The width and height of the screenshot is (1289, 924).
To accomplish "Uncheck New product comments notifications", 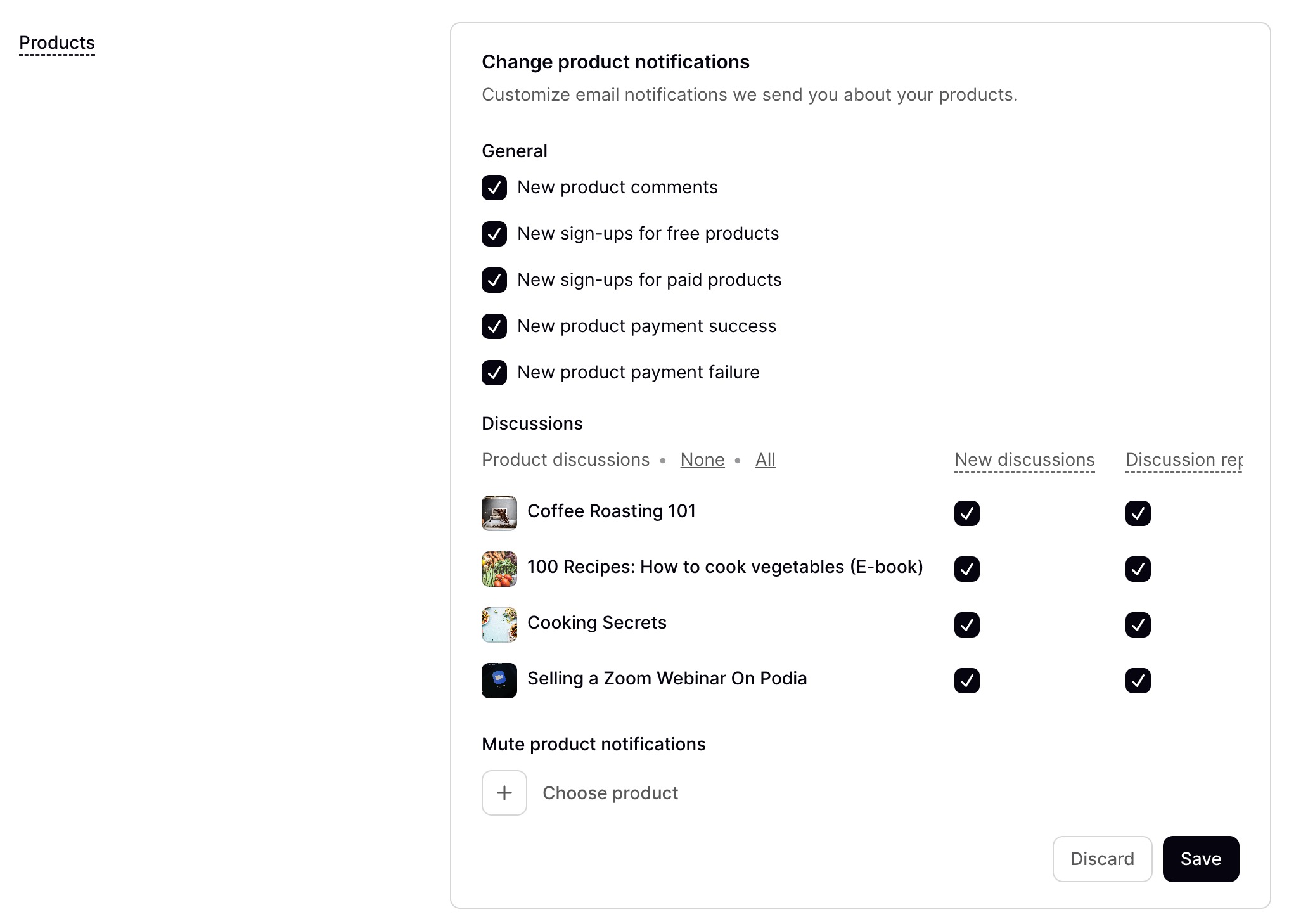I will point(494,188).
